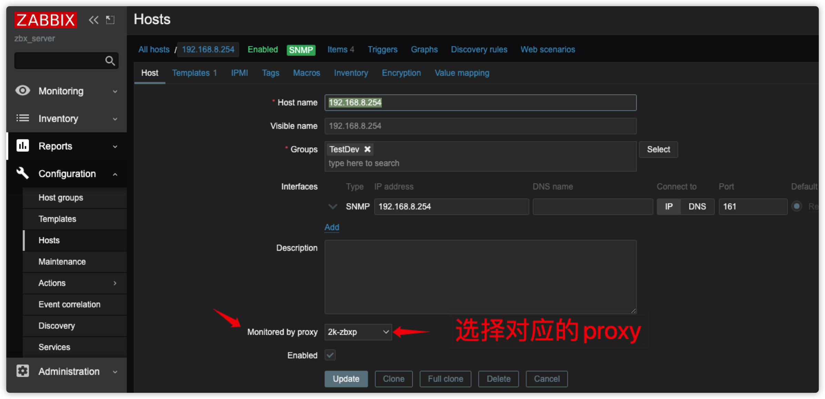Focus the DNS name field
This screenshot has height=399, width=825.
[593, 207]
